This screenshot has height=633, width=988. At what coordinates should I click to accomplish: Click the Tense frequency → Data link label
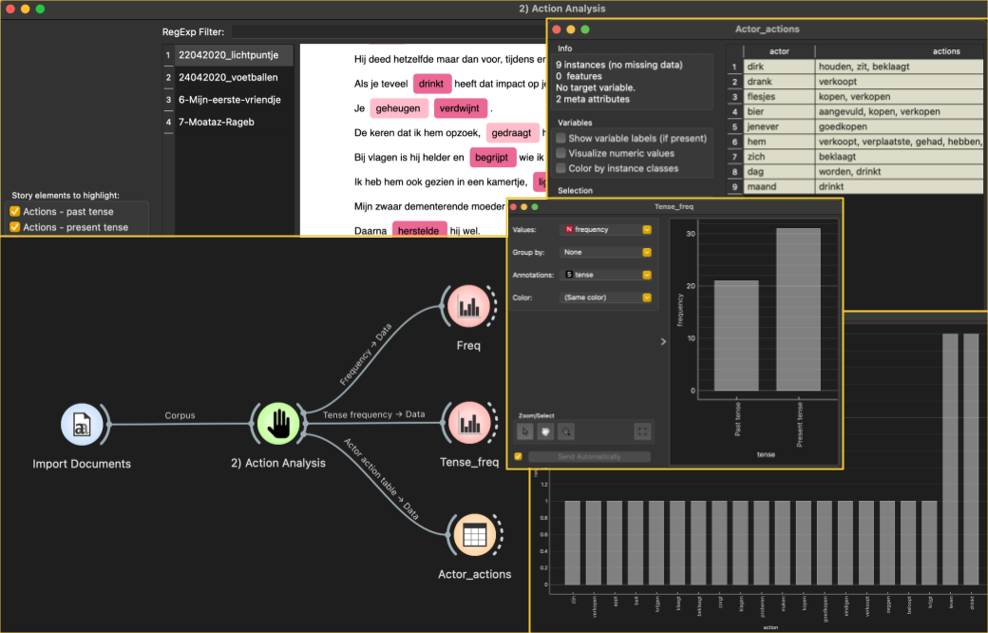373,414
